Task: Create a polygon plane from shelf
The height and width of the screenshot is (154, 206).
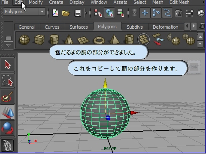Action: (x=84, y=40)
